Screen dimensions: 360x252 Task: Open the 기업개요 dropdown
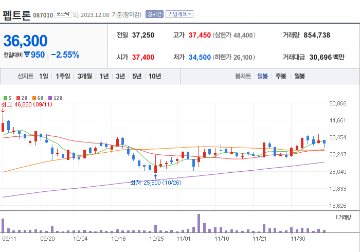point(179,14)
